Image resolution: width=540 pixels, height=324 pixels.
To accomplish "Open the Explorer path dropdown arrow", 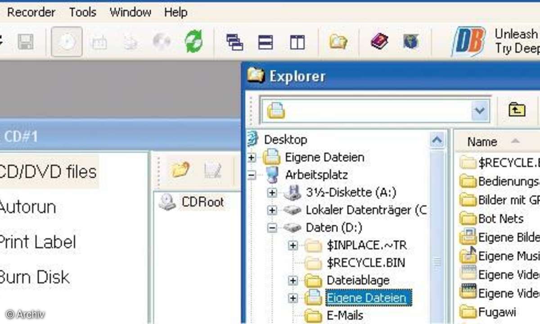I will 480,110.
